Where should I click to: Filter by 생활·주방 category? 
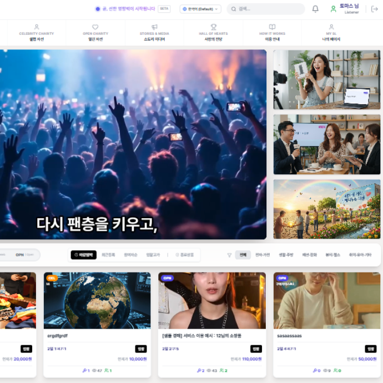pos(286,255)
